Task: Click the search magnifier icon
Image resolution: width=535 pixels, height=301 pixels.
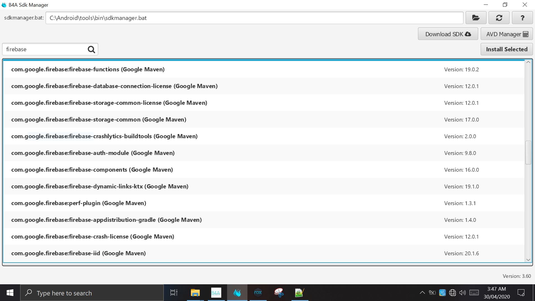Action: coord(91,49)
